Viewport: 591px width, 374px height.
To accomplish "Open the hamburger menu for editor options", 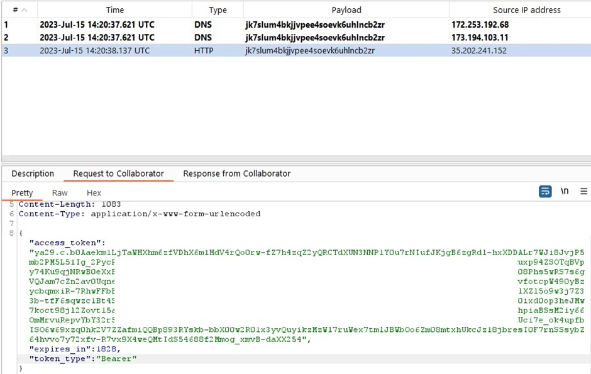I will 583,192.
